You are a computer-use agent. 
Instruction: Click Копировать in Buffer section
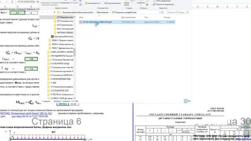pyautogui.click(x=65, y=3)
